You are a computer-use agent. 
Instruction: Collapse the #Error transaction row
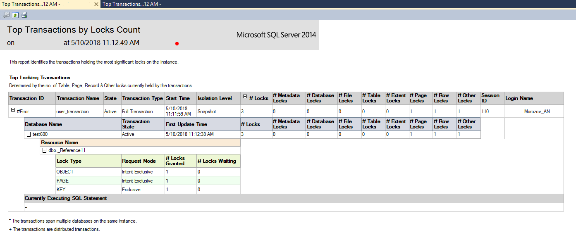pyautogui.click(x=13, y=111)
